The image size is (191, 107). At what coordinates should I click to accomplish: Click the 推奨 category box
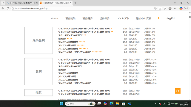point(38,92)
